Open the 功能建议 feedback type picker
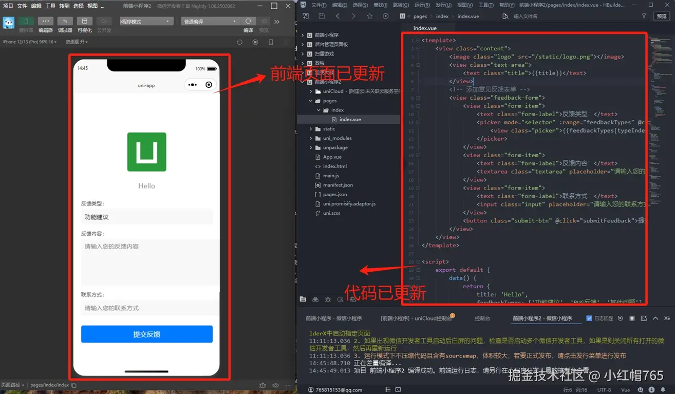The image size is (675, 394). [x=146, y=217]
